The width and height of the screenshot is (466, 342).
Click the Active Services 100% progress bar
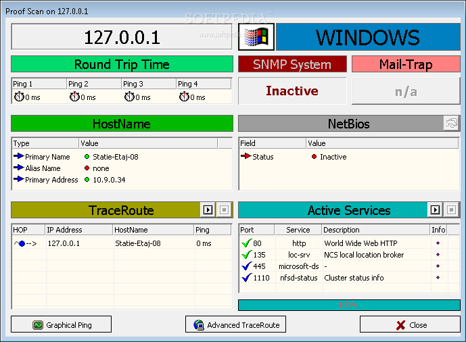[349, 305]
